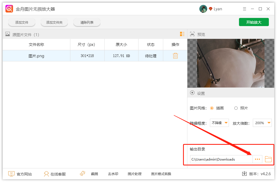
Task: Open the 图片处理 tool link
Action: [135, 174]
